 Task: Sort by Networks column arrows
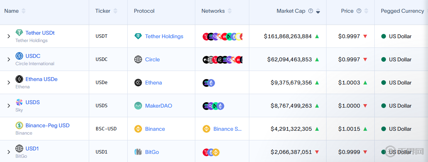point(230,11)
